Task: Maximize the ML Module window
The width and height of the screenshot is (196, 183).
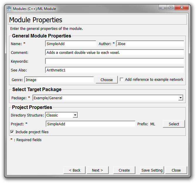Action: pyautogui.click(x=171, y=8)
